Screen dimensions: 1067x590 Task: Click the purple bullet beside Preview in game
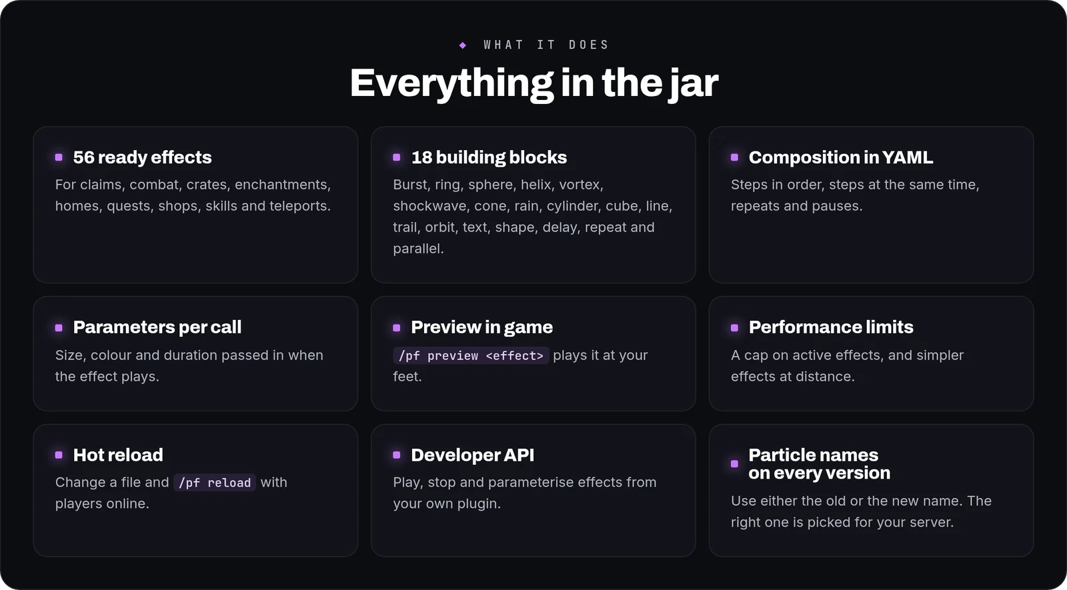tap(397, 328)
